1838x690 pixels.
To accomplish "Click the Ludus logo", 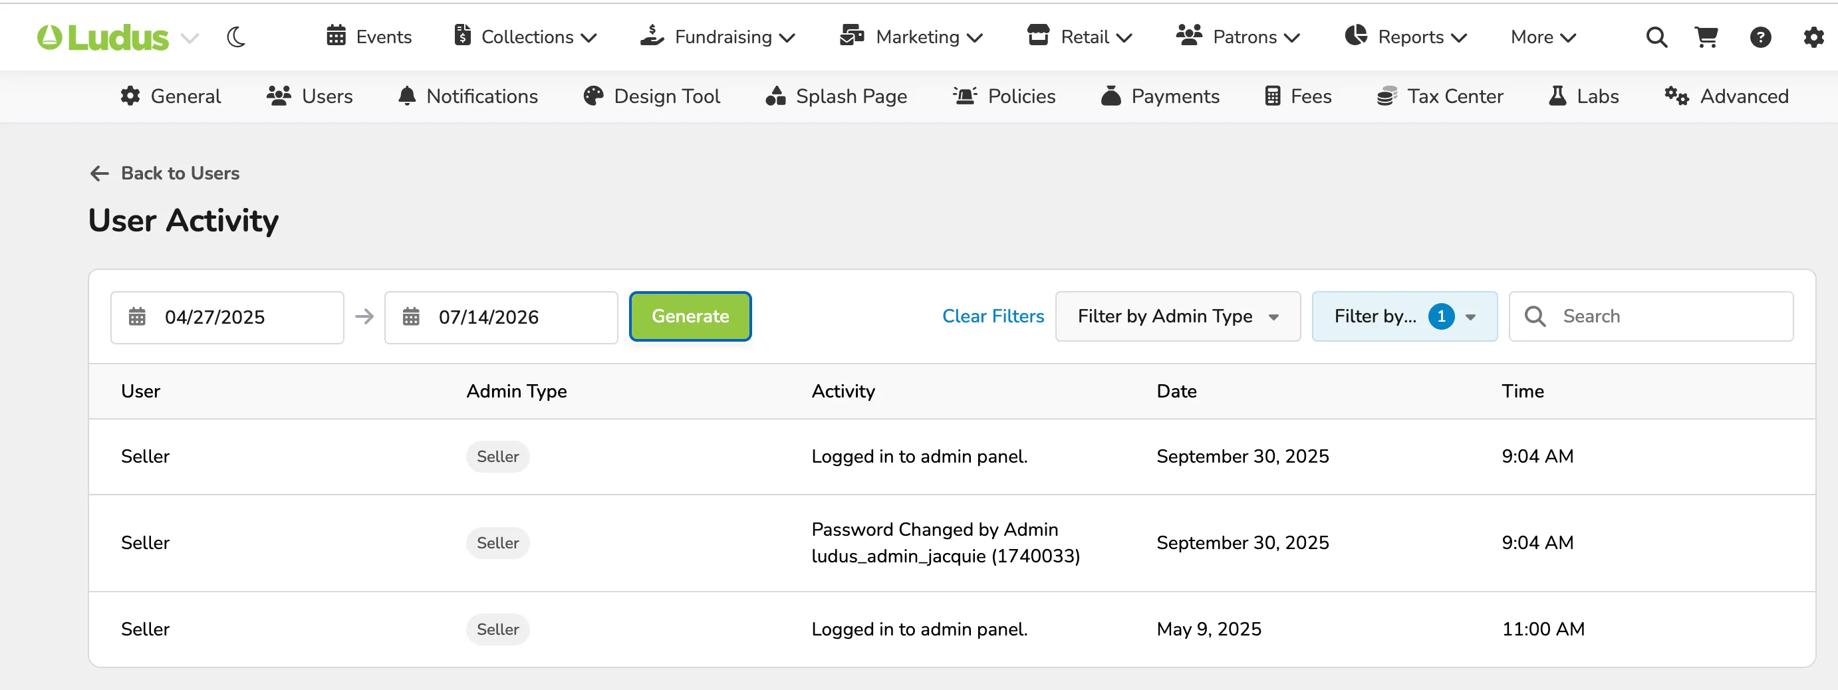I will [103, 37].
